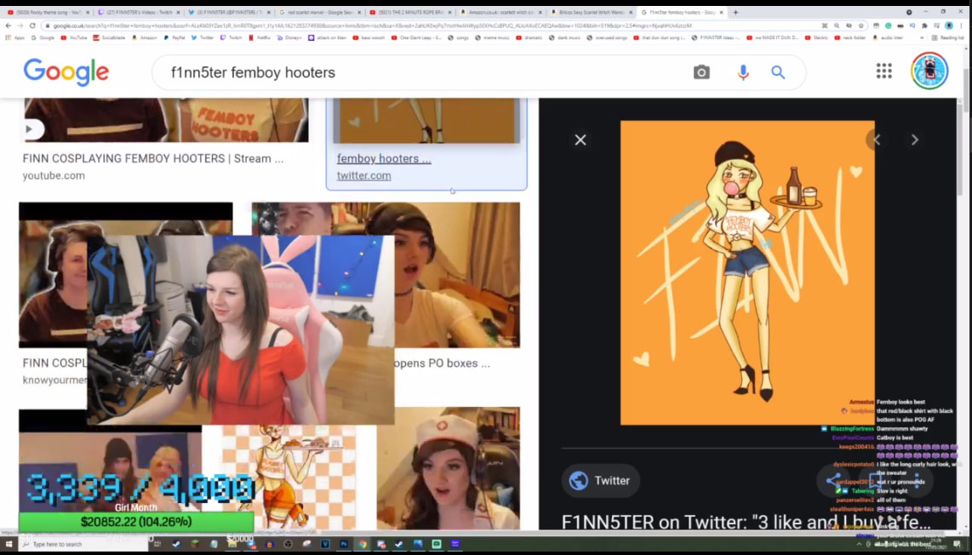Open Photoshop from the taskbar
972x555 pixels.
(343, 545)
